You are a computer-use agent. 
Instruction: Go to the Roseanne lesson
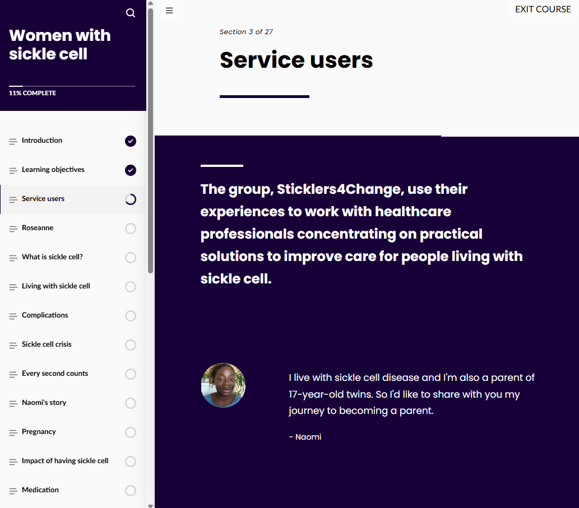click(73, 229)
